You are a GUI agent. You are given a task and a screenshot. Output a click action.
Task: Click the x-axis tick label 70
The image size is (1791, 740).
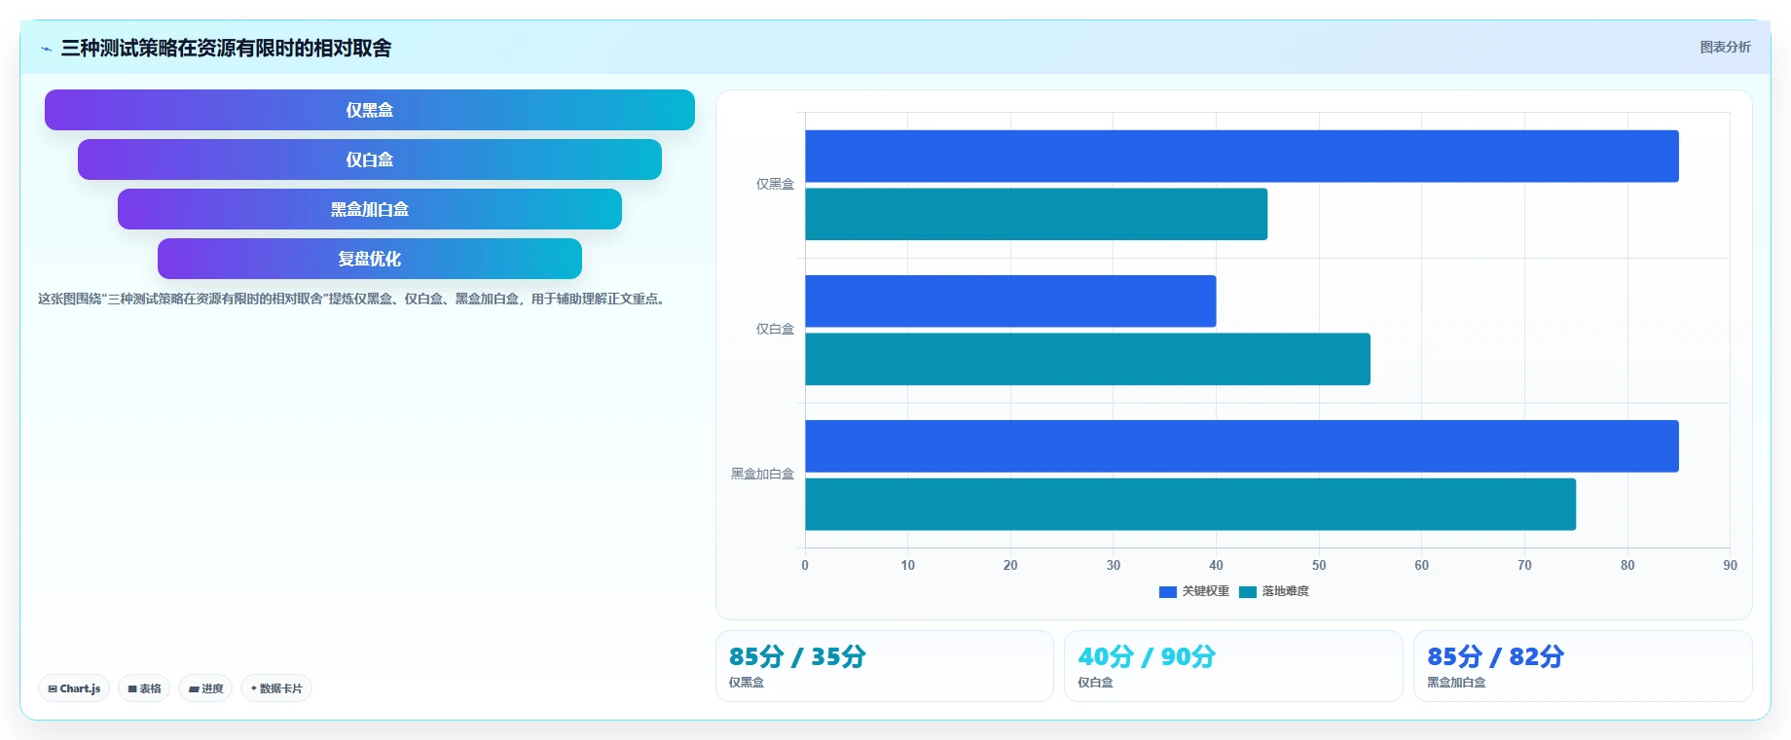1524,565
